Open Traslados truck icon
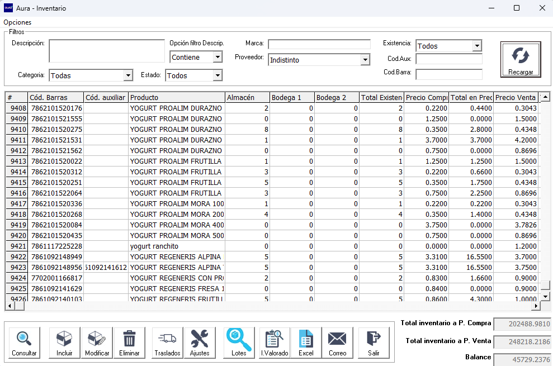 [168, 343]
